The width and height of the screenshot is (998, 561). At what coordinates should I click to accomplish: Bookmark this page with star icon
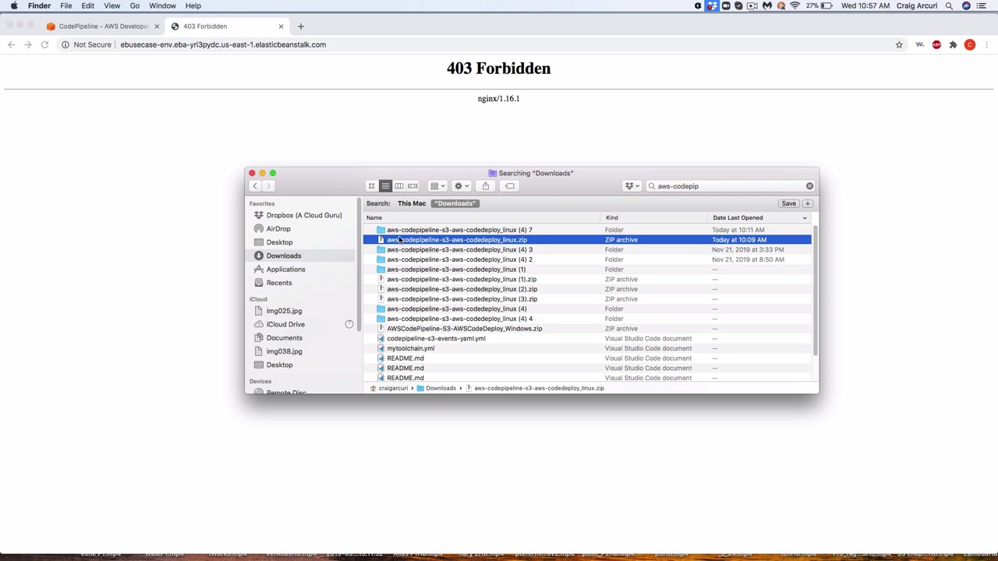[899, 44]
